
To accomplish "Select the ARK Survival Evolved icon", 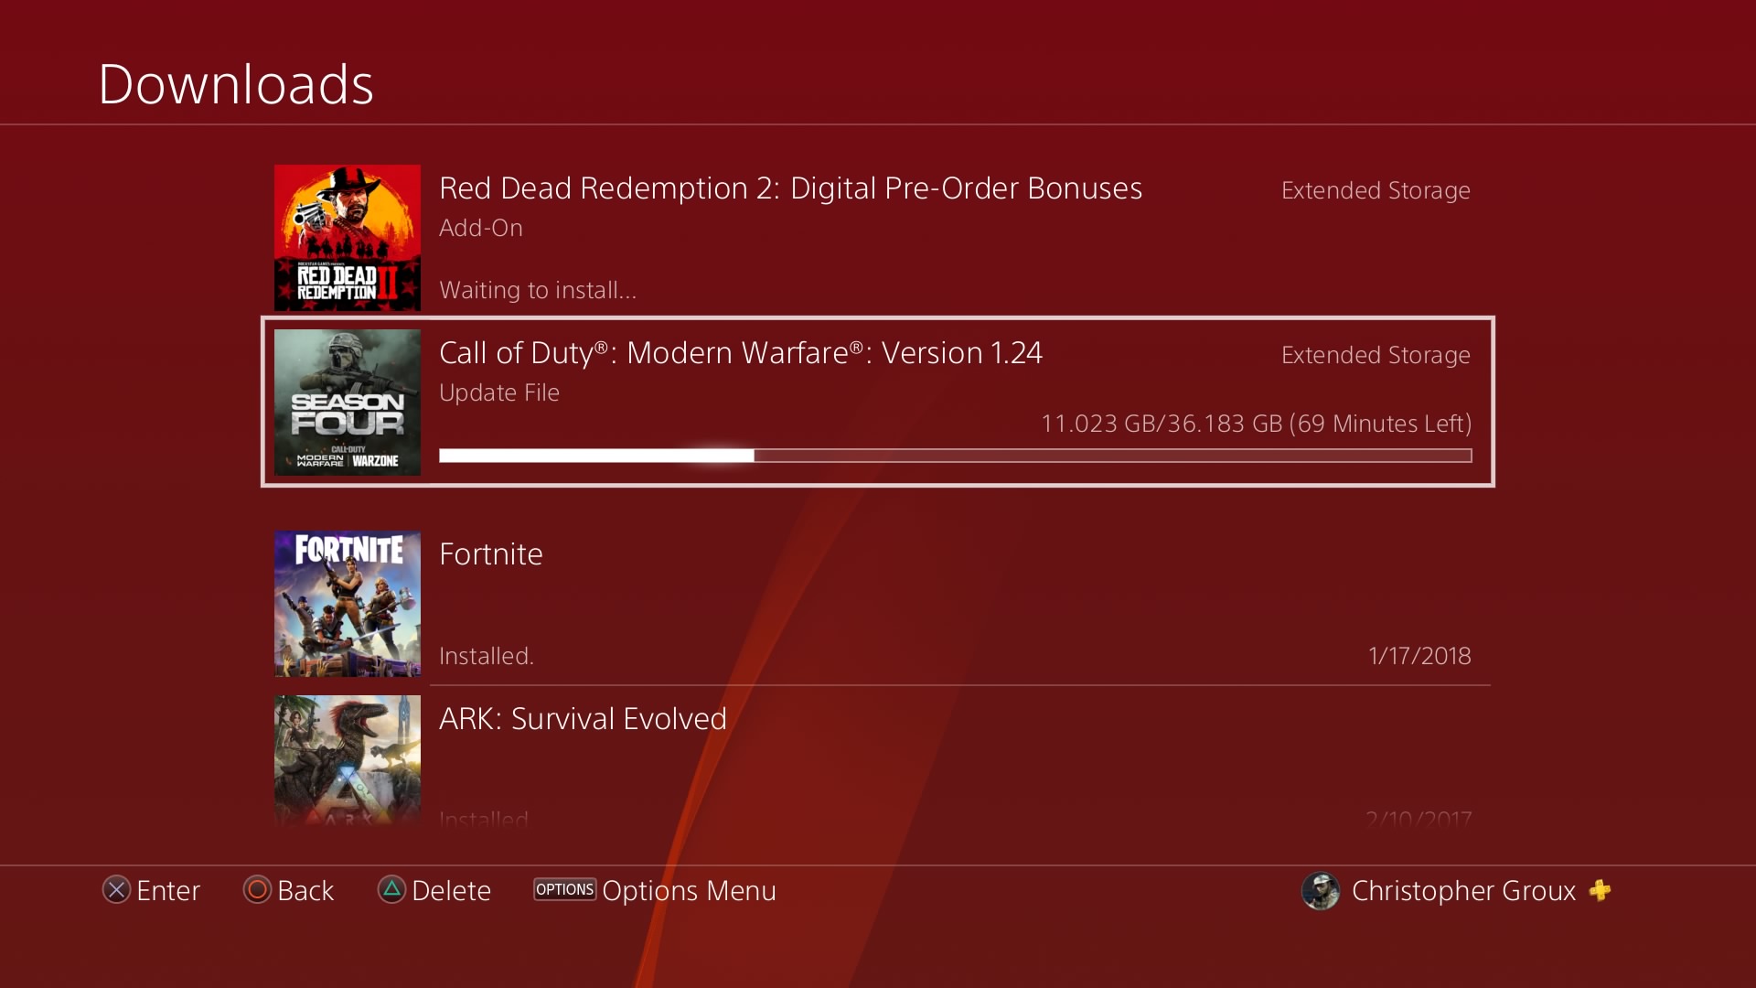I will tap(348, 760).
